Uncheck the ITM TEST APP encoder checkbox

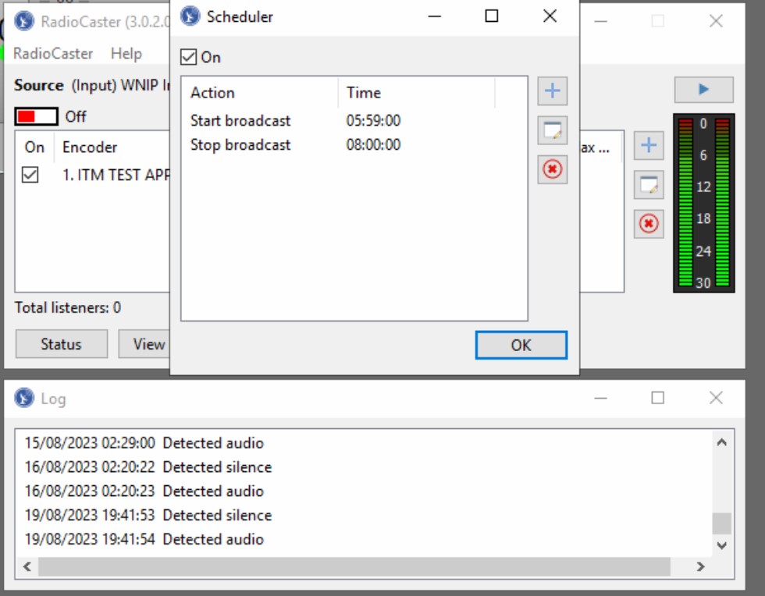point(30,175)
